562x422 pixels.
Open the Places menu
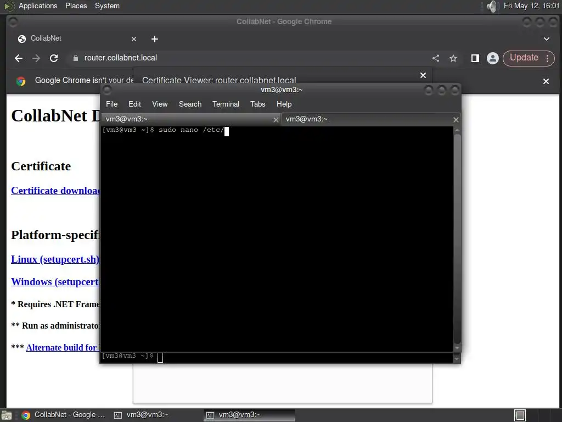(76, 5)
